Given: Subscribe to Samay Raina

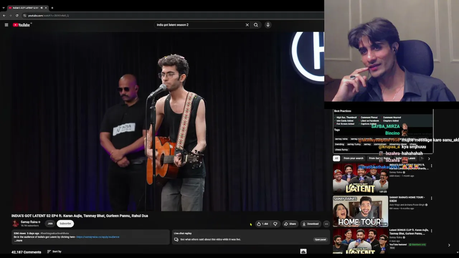Looking at the screenshot, I should click(65, 224).
